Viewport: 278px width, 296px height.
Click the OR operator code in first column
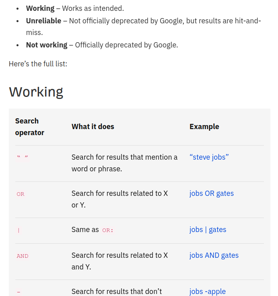pos(21,194)
